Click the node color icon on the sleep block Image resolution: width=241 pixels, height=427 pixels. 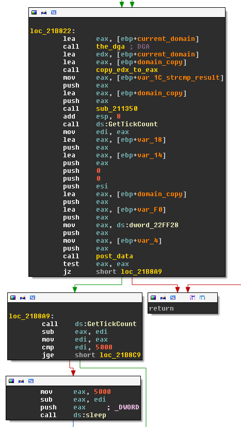click(11, 381)
